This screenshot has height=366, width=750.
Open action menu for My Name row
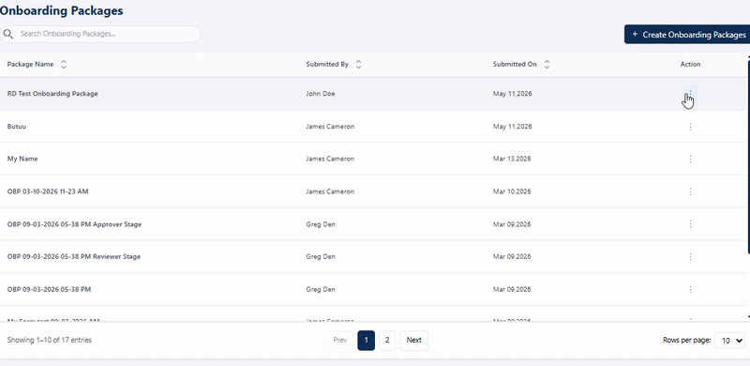690,159
